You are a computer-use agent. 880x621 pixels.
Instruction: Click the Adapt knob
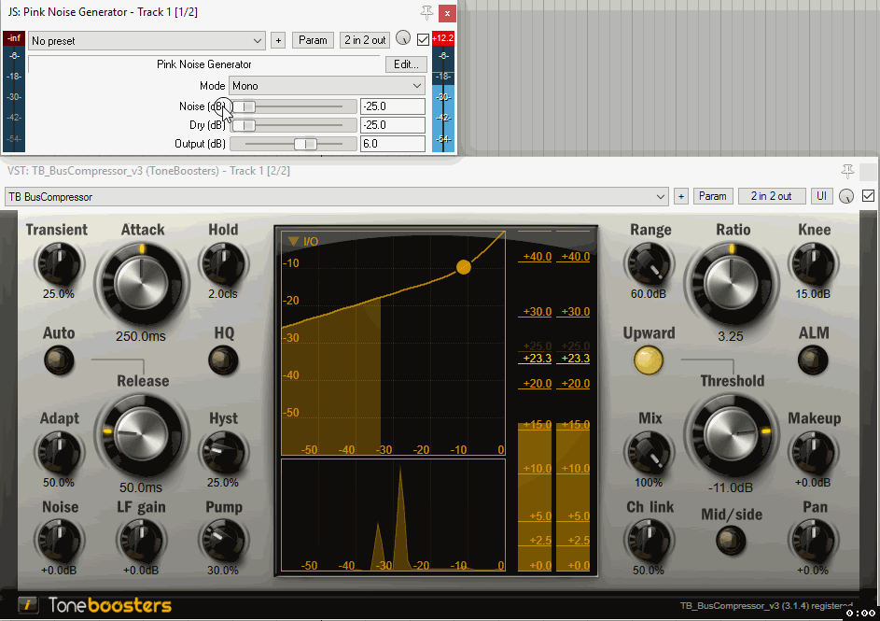coord(59,453)
